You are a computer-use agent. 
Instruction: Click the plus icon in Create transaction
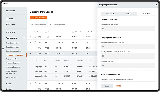32,18
